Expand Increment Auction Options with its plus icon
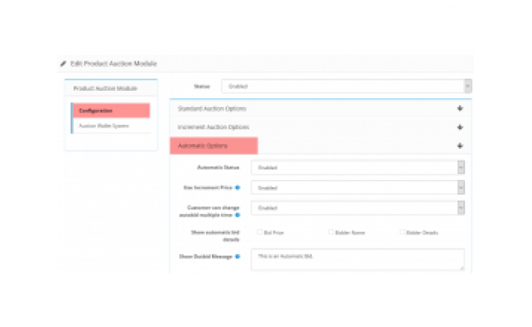The width and height of the screenshot is (532, 327). 460,127
